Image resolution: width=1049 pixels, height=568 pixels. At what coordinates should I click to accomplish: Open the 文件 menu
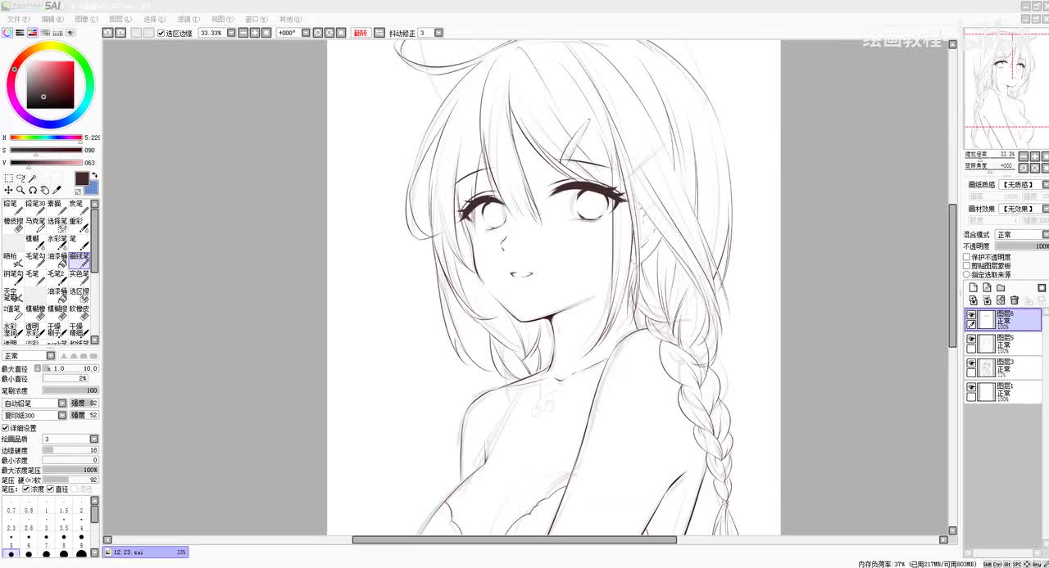coord(17,19)
